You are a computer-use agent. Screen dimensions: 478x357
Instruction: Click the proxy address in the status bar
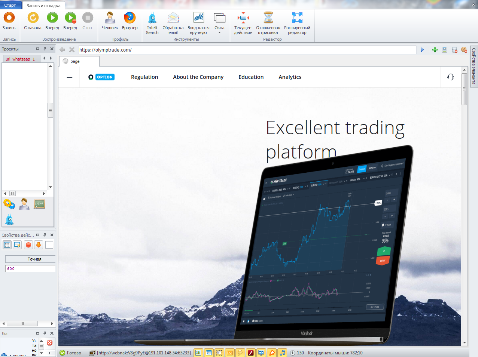point(144,353)
